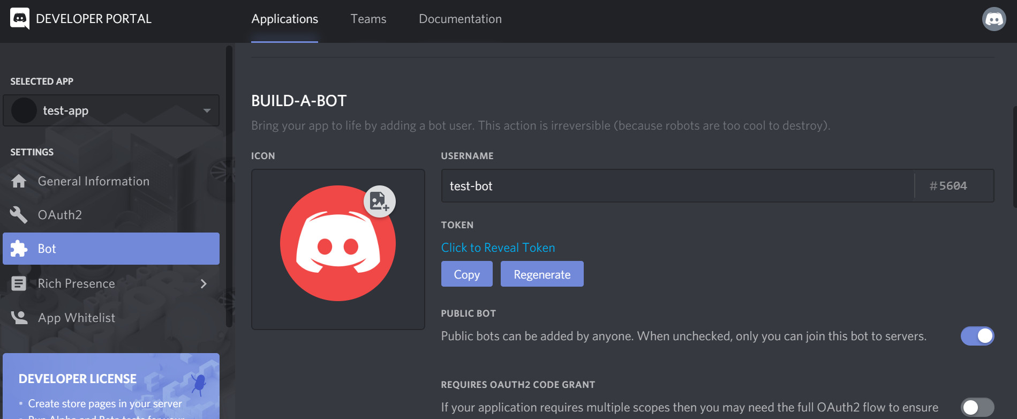
Task: Click the OAuth2 wrench icon
Action: pyautogui.click(x=19, y=215)
